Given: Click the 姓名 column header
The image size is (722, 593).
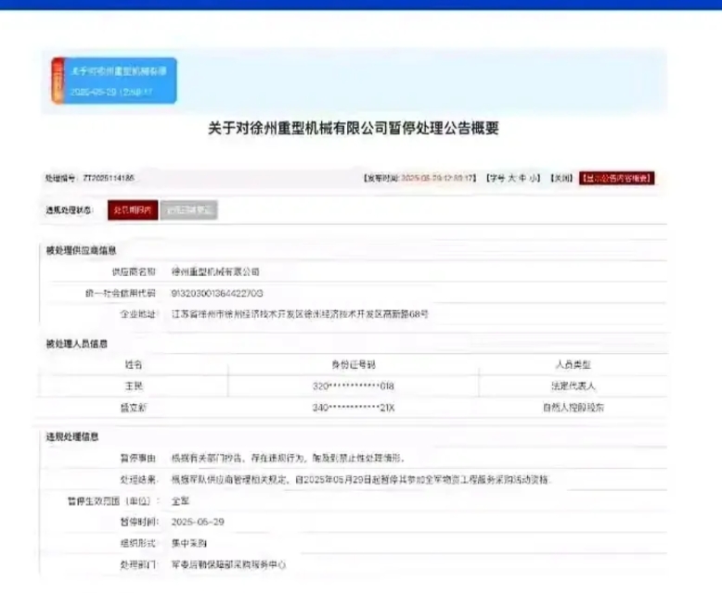Looking at the screenshot, I should click(x=134, y=364).
